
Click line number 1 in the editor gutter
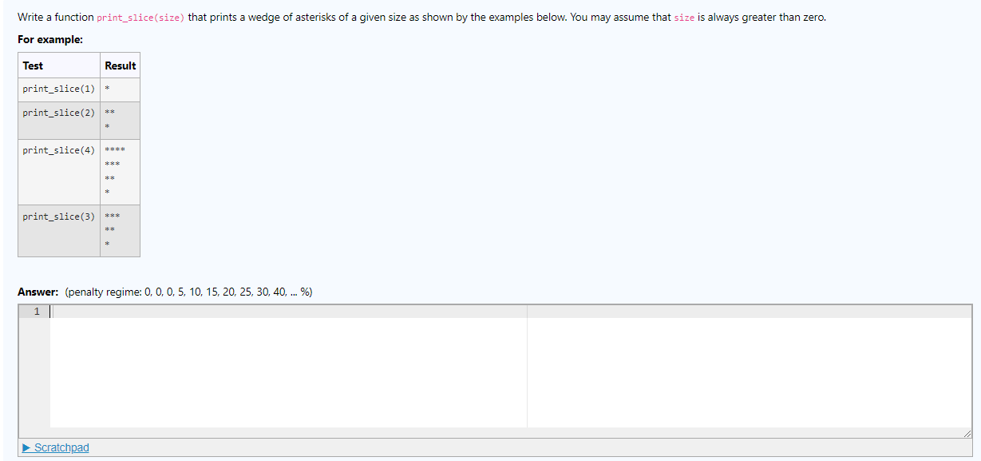pyautogui.click(x=36, y=312)
